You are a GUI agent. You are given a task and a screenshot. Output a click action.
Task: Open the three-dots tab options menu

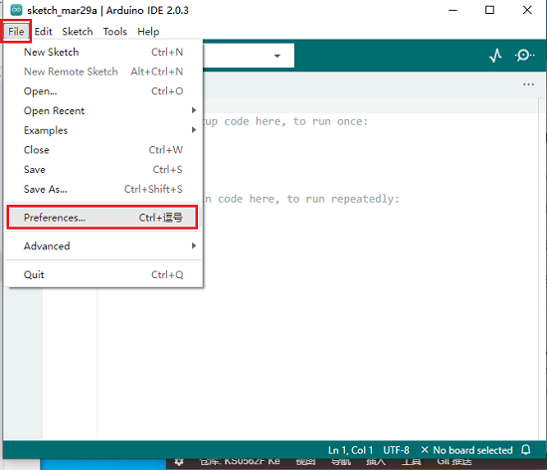[x=528, y=84]
